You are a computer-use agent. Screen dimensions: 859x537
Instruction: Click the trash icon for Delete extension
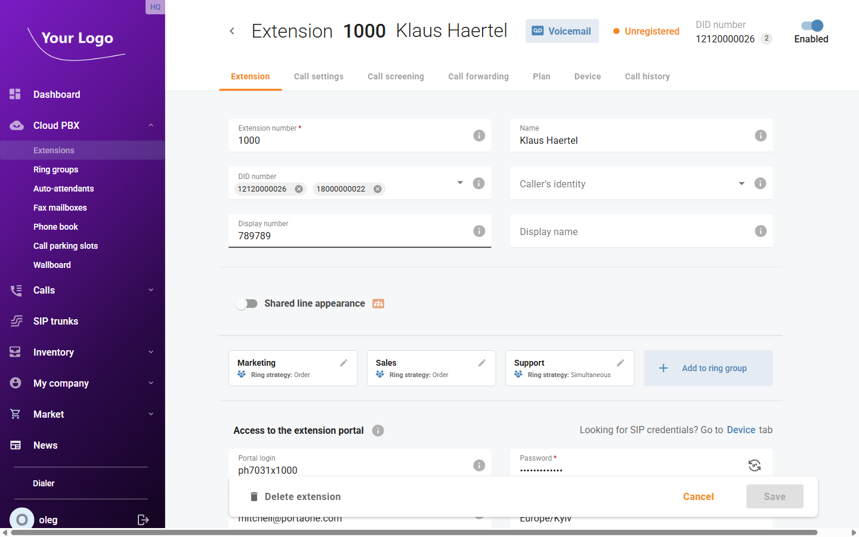(254, 496)
